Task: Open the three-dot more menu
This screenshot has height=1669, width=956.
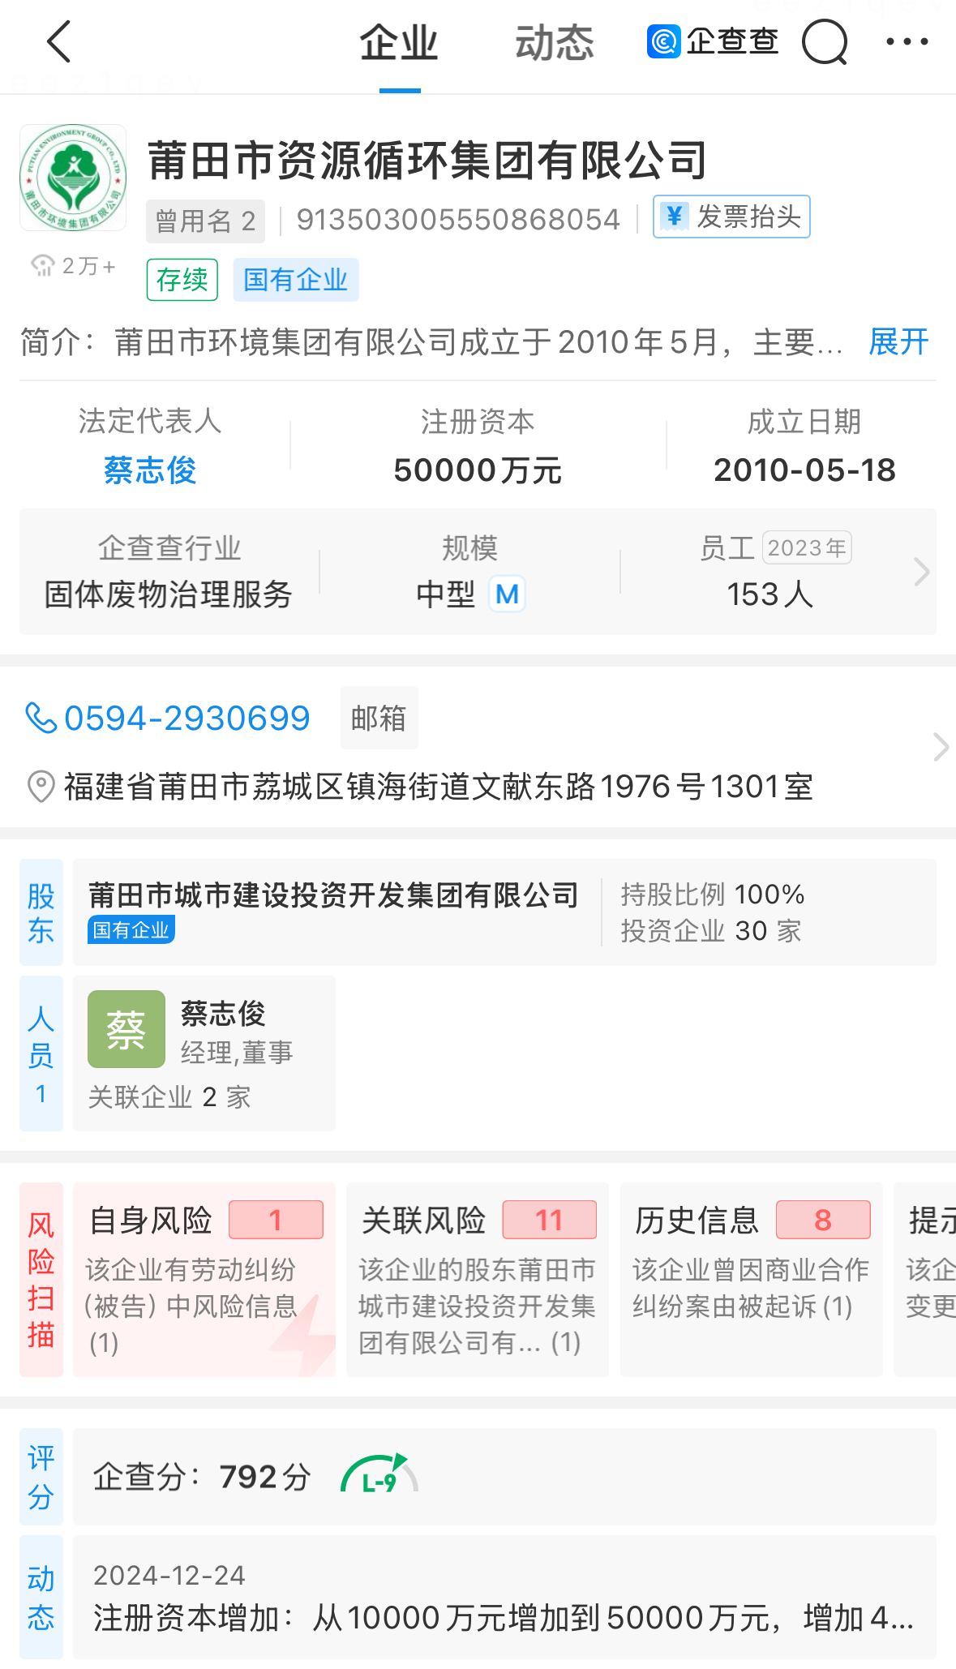Action: tap(907, 41)
